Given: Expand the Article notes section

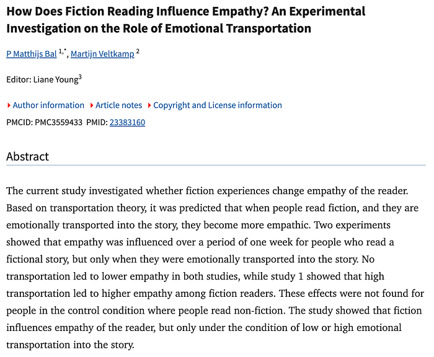Looking at the screenshot, I should pyautogui.click(x=118, y=105).
